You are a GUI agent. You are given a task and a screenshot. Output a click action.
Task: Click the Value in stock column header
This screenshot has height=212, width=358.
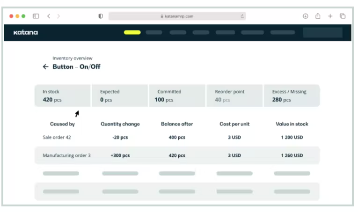coord(292,124)
